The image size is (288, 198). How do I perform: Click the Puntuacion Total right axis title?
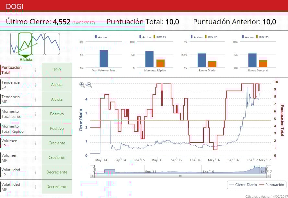tap(282, 120)
